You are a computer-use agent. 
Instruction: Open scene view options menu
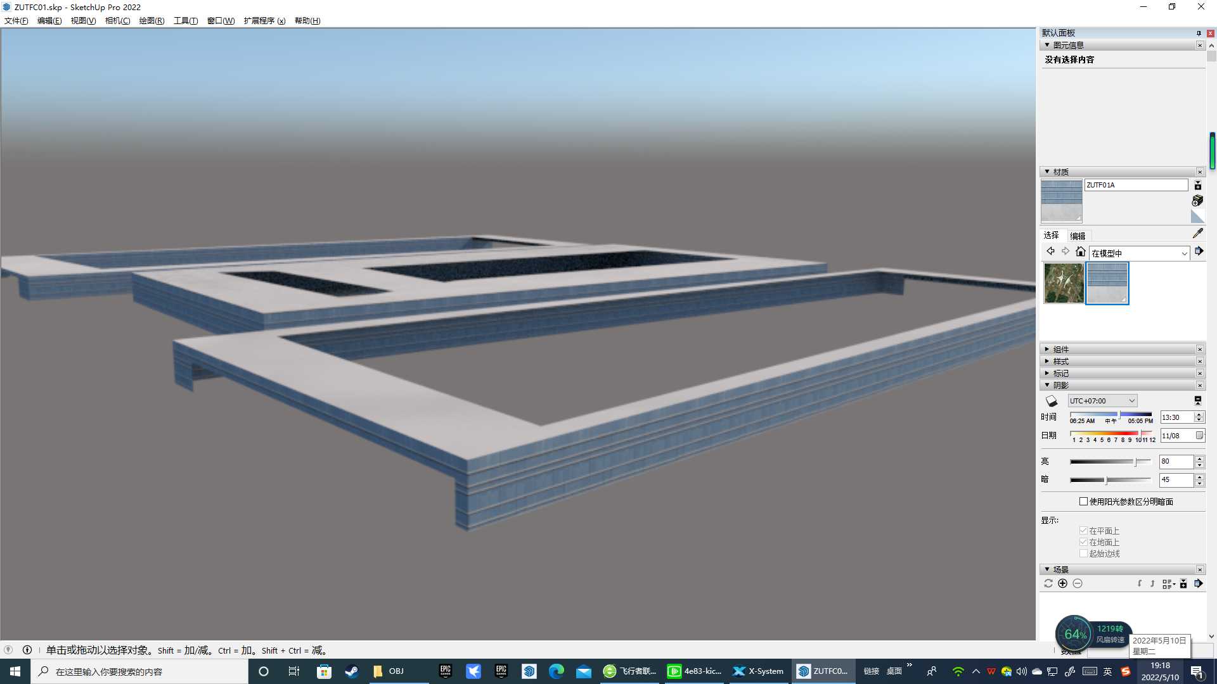(x=1169, y=584)
